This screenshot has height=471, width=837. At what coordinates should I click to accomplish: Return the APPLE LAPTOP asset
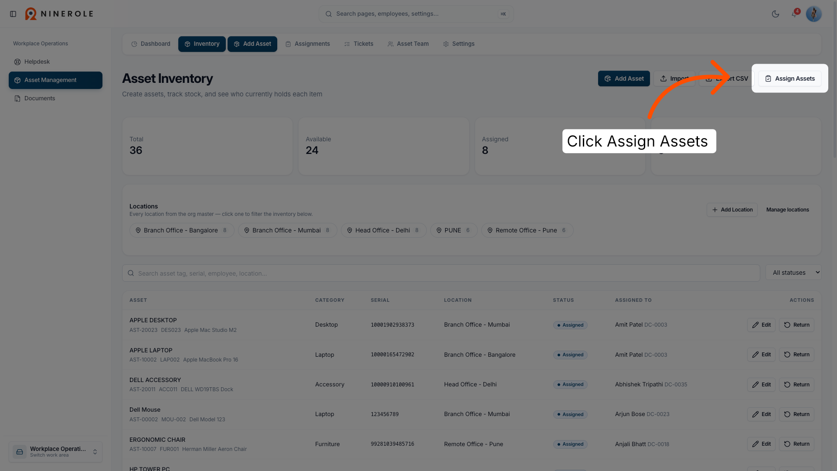pos(796,355)
